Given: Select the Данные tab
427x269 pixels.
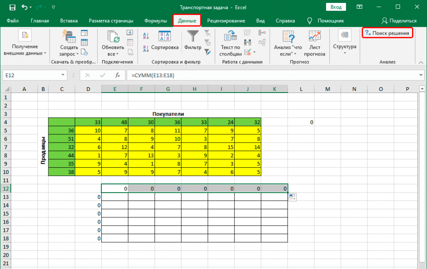Looking at the screenshot, I should tap(187, 21).
